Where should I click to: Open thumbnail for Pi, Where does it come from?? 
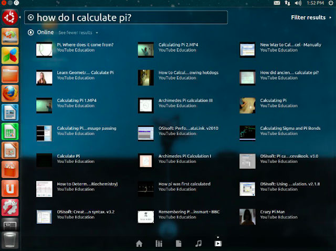(44, 50)
